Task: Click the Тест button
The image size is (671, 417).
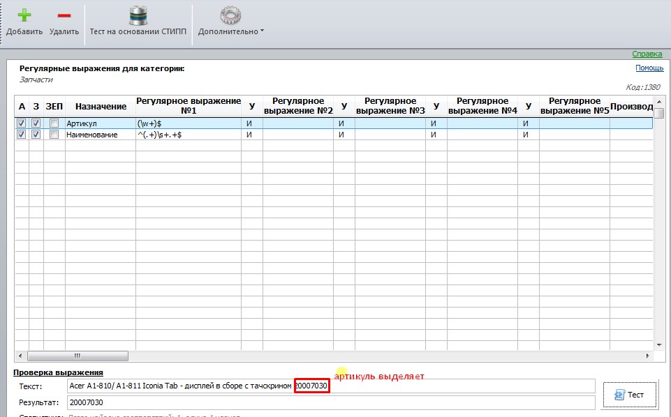Action: click(630, 395)
